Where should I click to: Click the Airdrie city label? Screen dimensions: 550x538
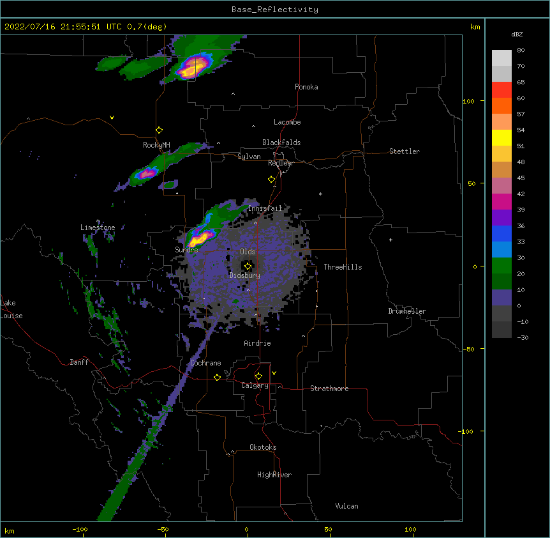pyautogui.click(x=257, y=343)
